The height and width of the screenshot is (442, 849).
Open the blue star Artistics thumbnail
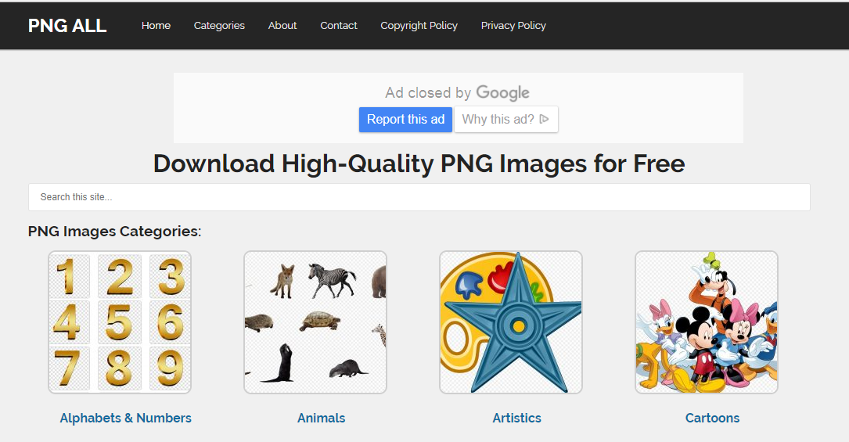click(511, 322)
